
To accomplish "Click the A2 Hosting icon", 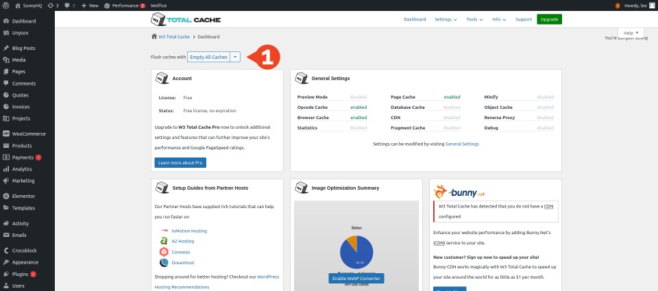I will [x=164, y=241].
